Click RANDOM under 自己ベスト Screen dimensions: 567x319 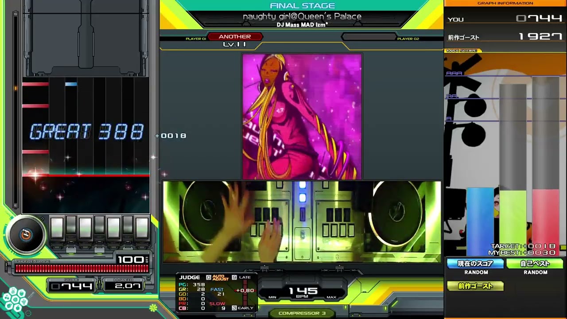click(x=536, y=272)
